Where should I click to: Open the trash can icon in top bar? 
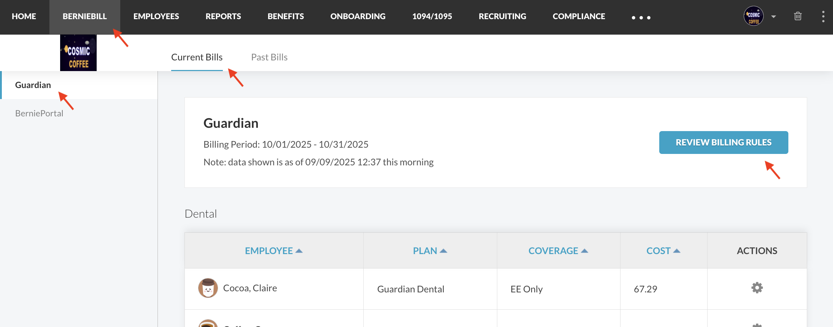(798, 16)
